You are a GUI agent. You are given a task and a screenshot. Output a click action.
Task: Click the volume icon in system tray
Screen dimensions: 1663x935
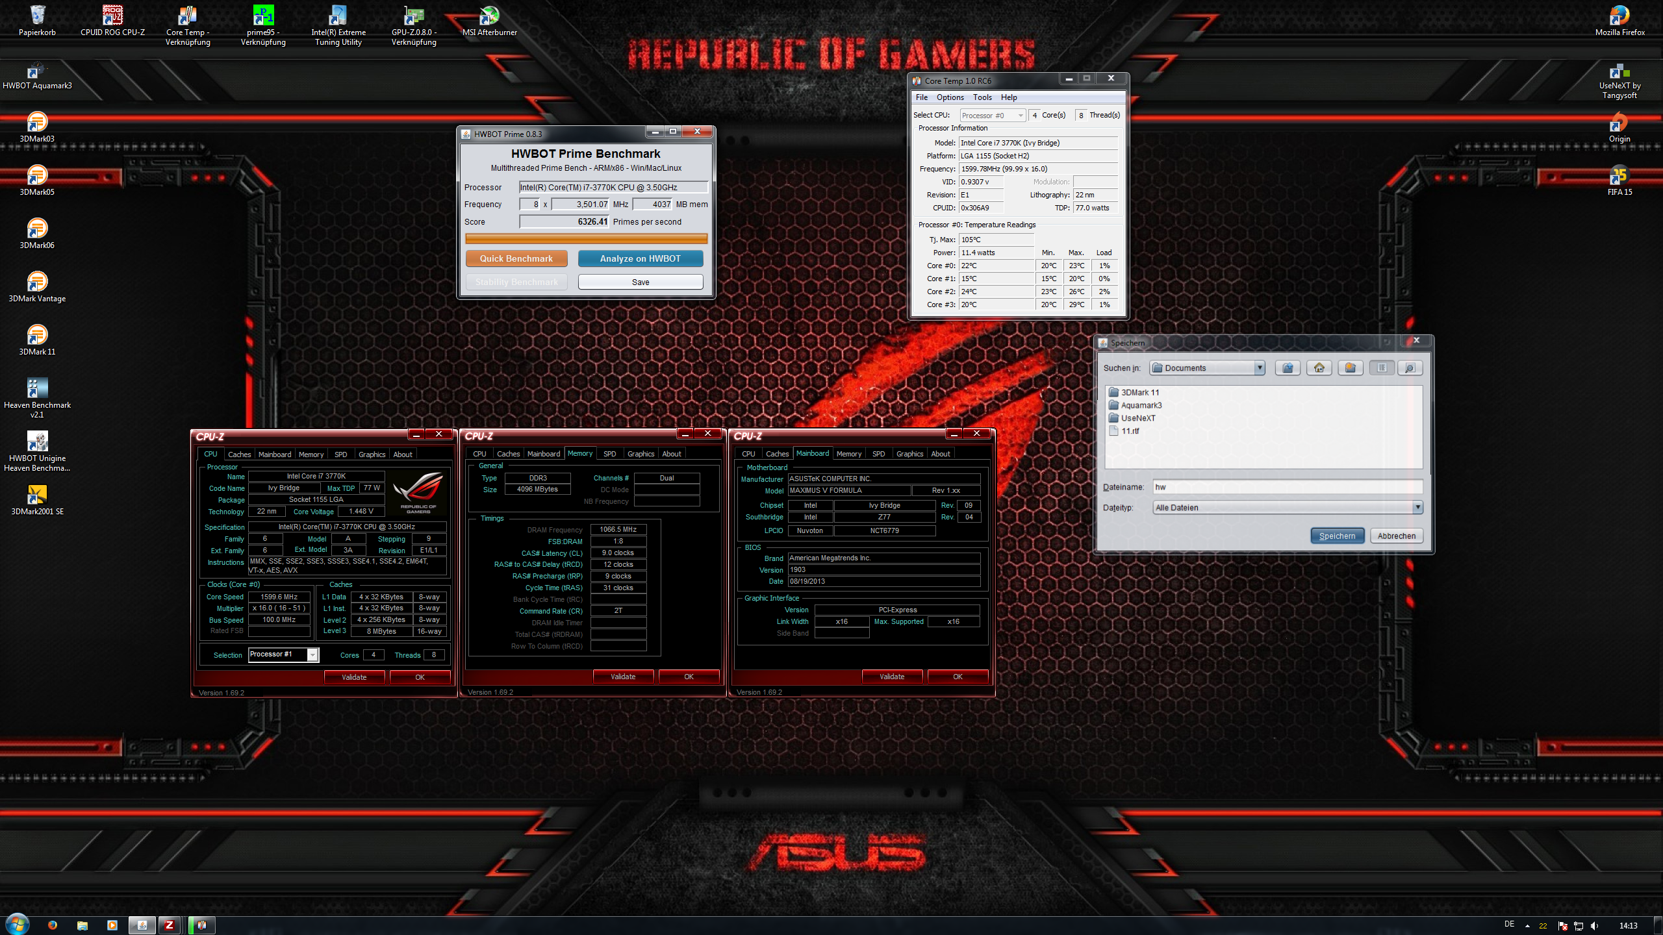(1594, 925)
